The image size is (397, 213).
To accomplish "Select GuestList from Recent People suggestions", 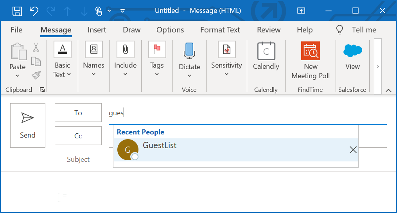I will pyautogui.click(x=236, y=150).
